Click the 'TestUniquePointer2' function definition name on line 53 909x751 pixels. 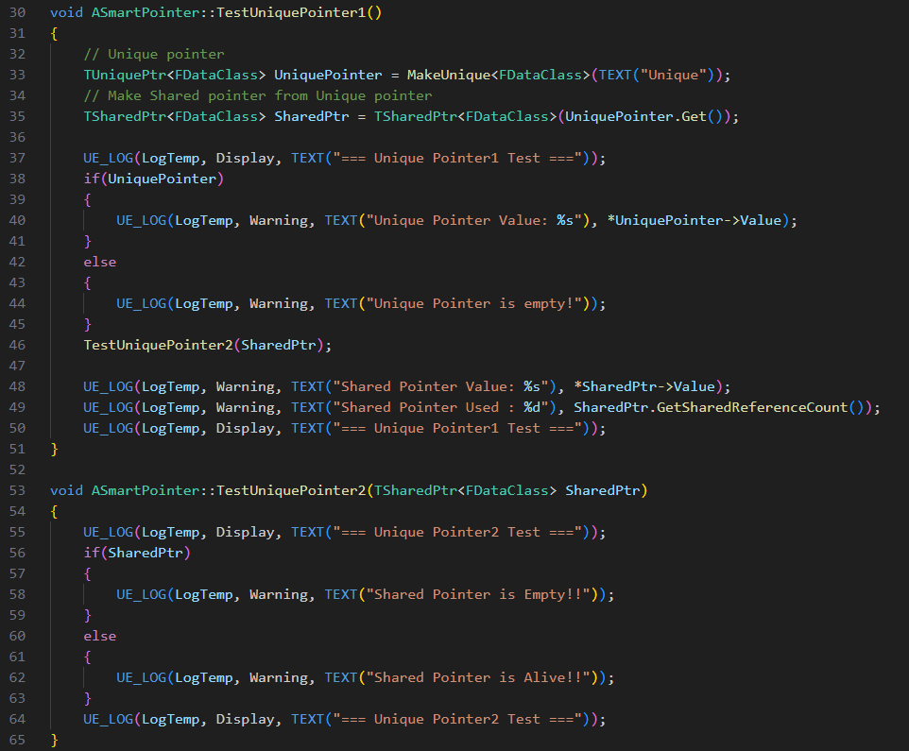[291, 490]
